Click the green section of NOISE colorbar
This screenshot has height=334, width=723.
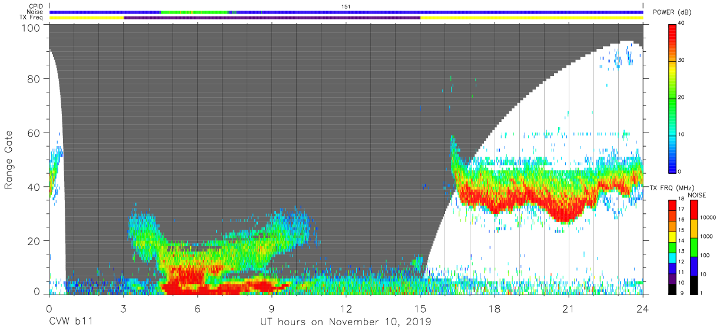(x=693, y=247)
